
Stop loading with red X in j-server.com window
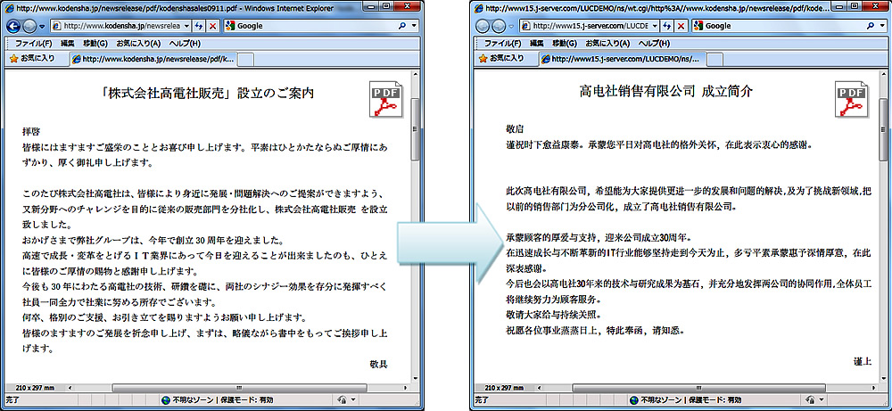[681, 26]
